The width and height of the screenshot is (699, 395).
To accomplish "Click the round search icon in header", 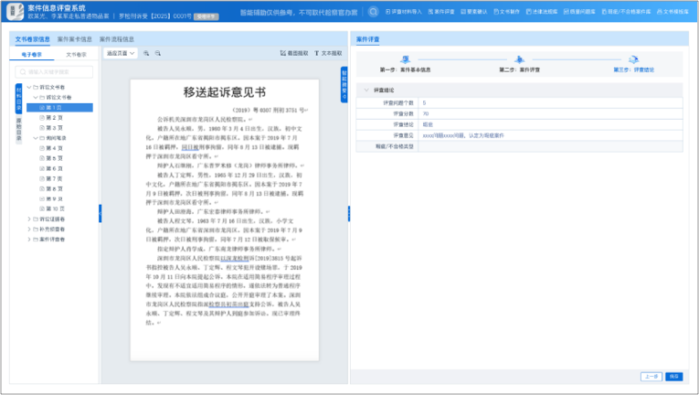I will point(373,12).
